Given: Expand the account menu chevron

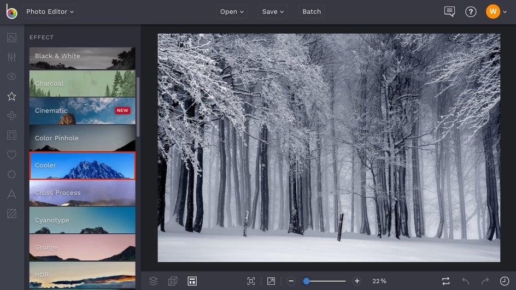Looking at the screenshot, I should (x=505, y=12).
